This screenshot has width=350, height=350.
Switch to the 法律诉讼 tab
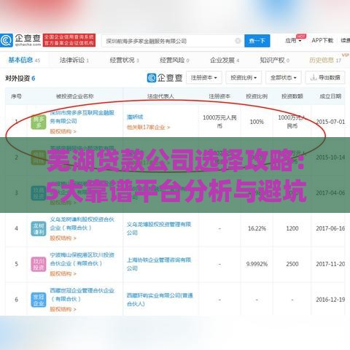point(74,60)
